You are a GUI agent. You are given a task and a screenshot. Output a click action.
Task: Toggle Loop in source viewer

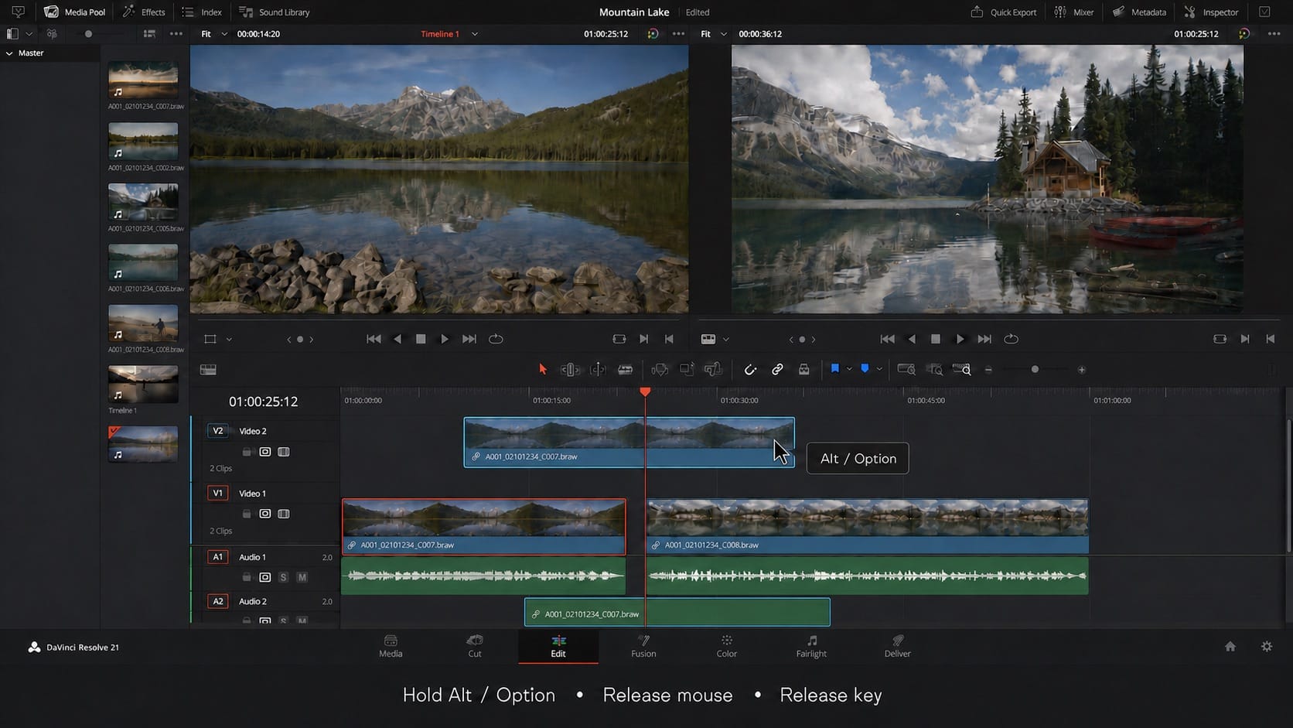[496, 339]
